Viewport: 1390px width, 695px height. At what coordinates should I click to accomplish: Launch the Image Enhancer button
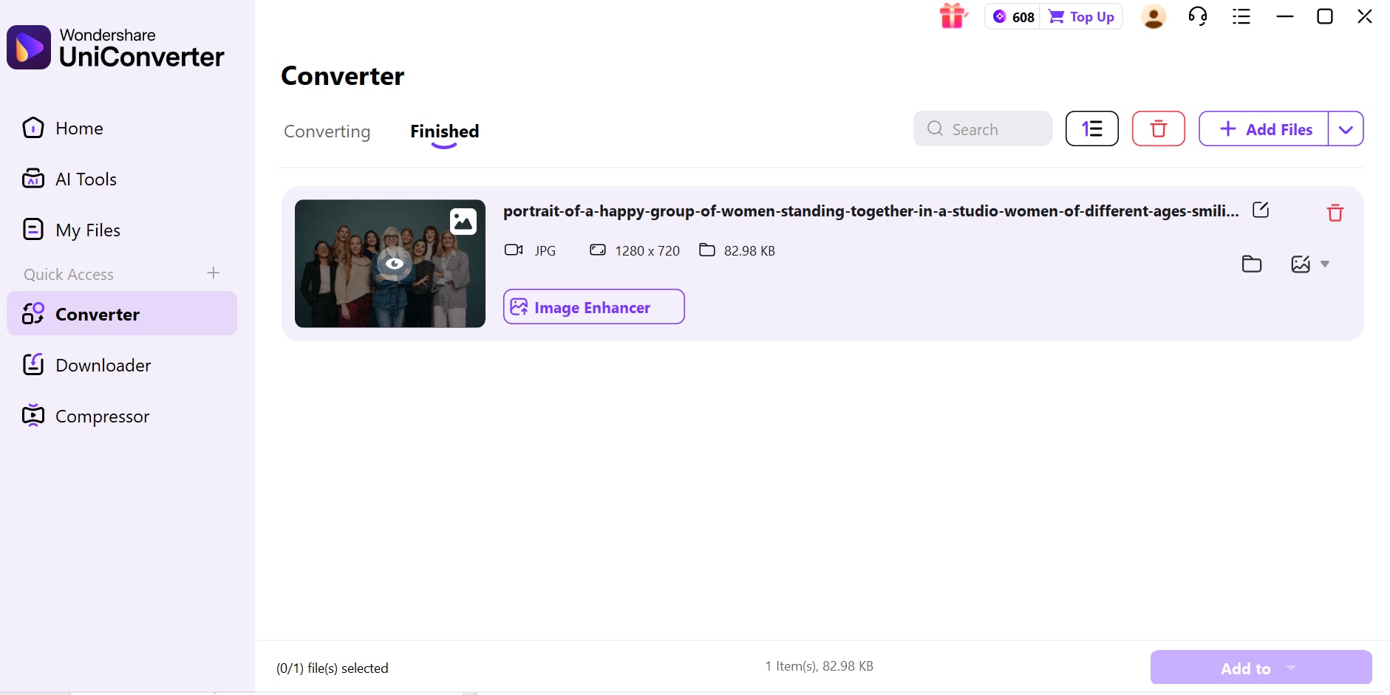(594, 307)
